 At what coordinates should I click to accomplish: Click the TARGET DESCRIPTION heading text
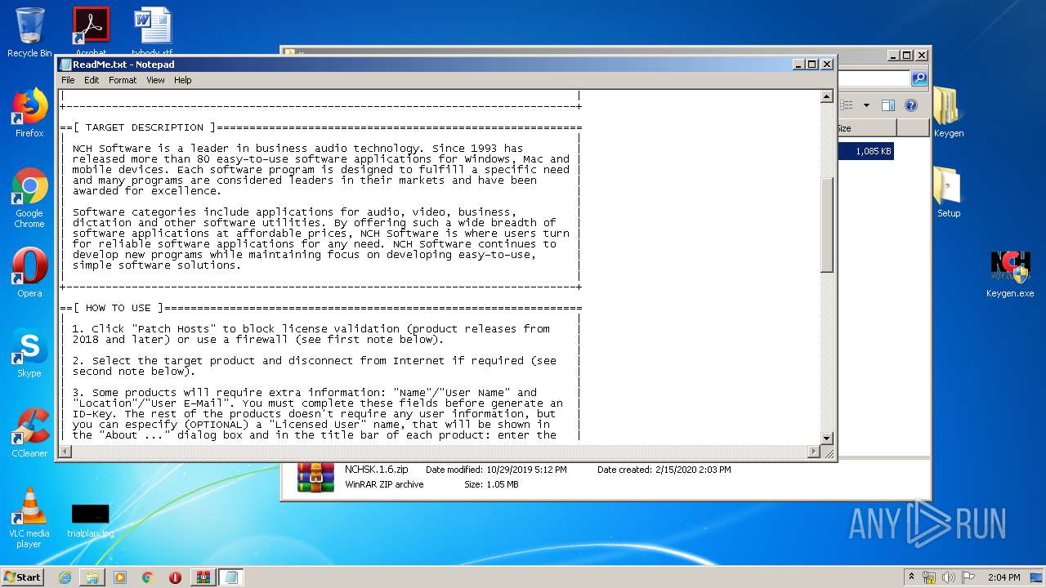click(x=144, y=127)
